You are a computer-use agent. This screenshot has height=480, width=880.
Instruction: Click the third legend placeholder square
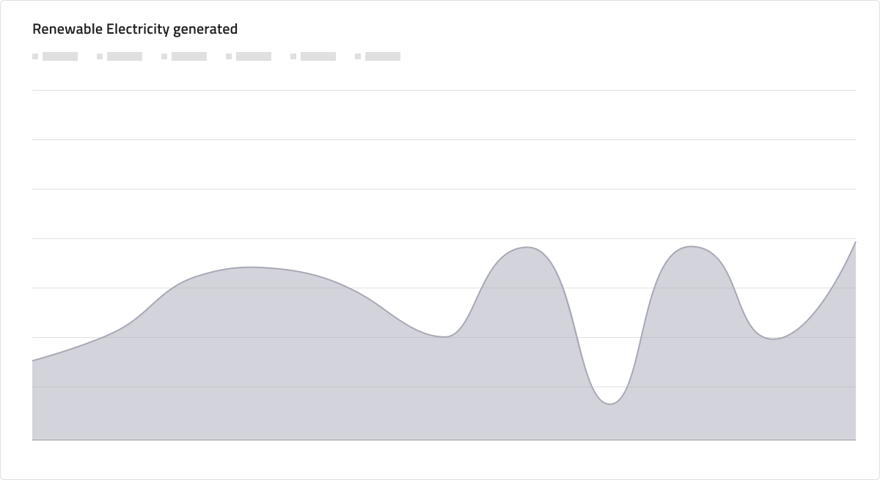(x=164, y=56)
